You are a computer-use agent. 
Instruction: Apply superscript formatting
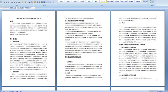(17, 2)
